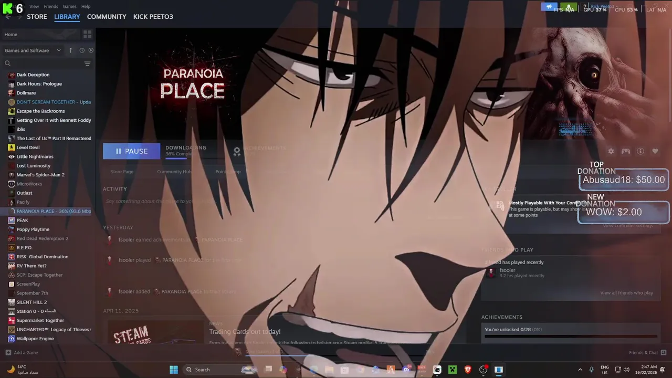Viewport: 672px width, 378px height.
Task: Open the Points Shop link
Action: coord(228,172)
